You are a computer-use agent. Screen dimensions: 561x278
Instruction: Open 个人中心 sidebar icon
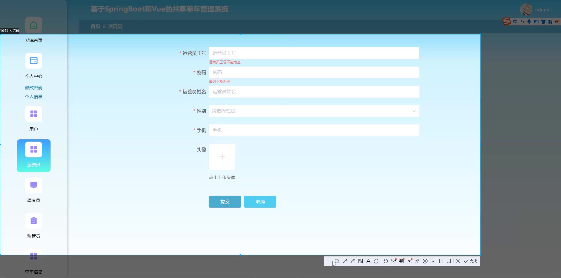point(34,61)
